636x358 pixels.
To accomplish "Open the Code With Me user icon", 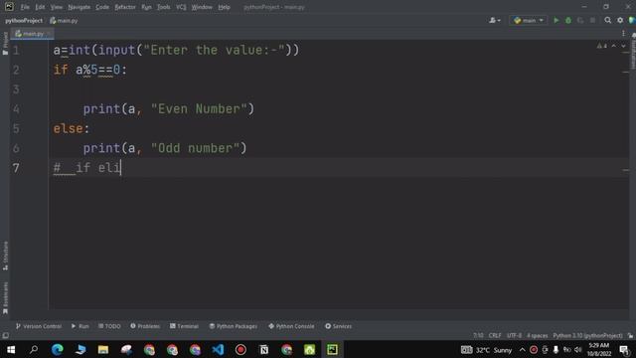I will [495, 20].
